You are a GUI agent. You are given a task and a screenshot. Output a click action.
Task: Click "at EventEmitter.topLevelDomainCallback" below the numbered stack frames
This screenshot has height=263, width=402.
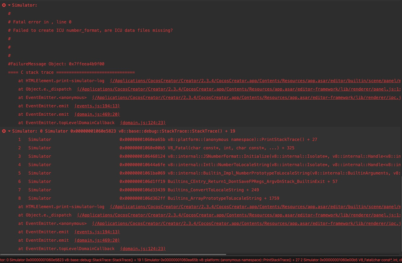(x=66, y=249)
